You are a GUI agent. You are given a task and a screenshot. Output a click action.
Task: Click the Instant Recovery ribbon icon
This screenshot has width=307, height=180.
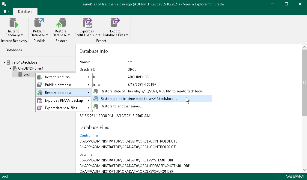click(x=14, y=23)
